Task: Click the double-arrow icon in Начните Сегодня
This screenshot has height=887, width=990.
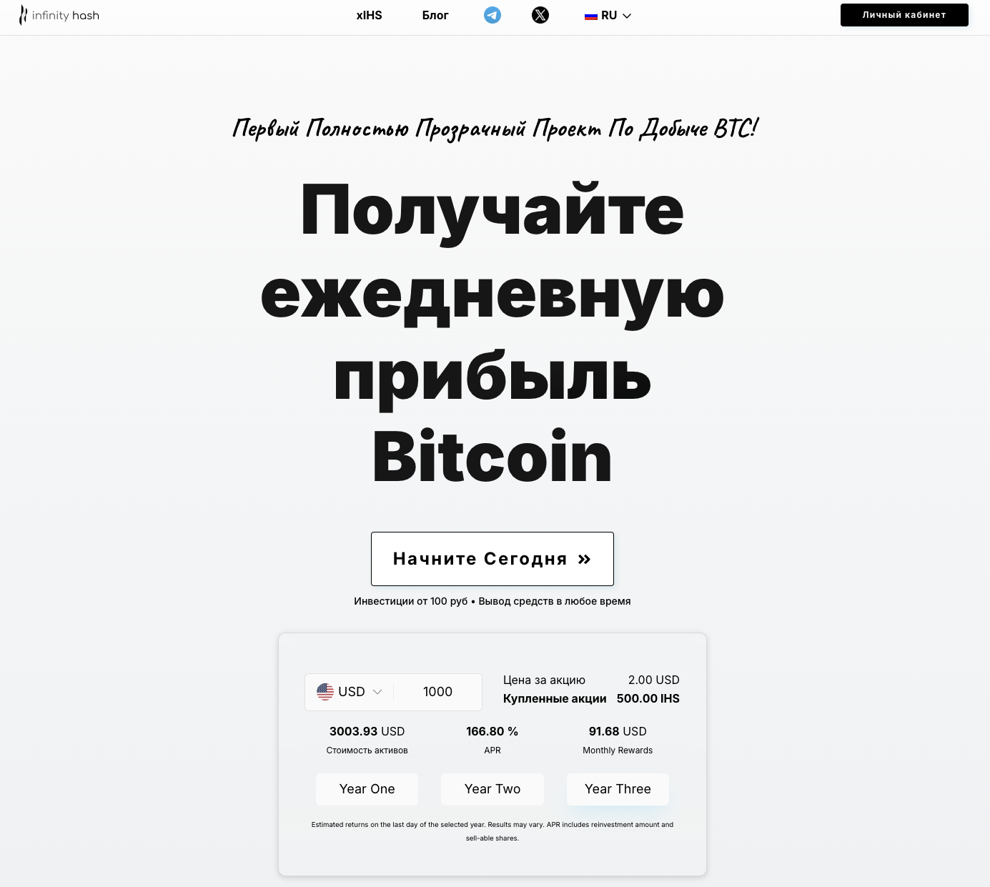Action: point(585,559)
